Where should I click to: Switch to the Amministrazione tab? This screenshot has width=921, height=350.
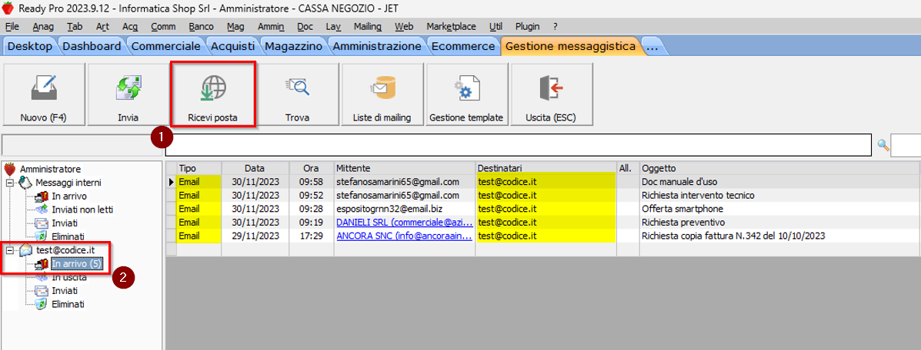click(x=377, y=46)
